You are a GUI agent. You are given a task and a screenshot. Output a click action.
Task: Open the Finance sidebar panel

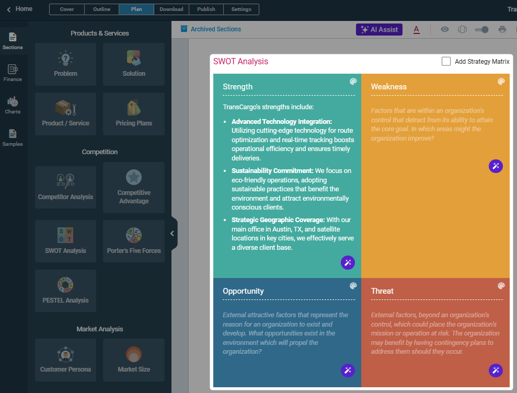[x=13, y=73]
